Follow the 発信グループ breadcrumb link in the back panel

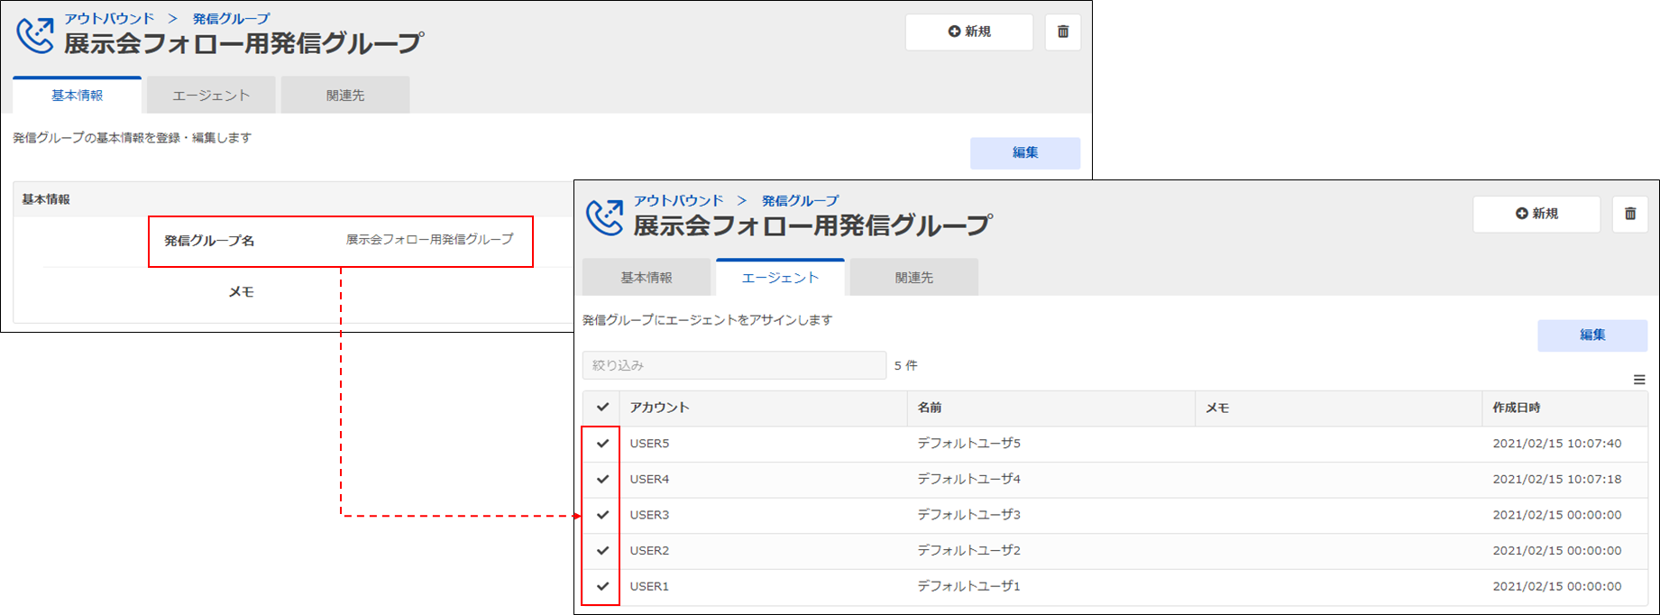pos(231,18)
